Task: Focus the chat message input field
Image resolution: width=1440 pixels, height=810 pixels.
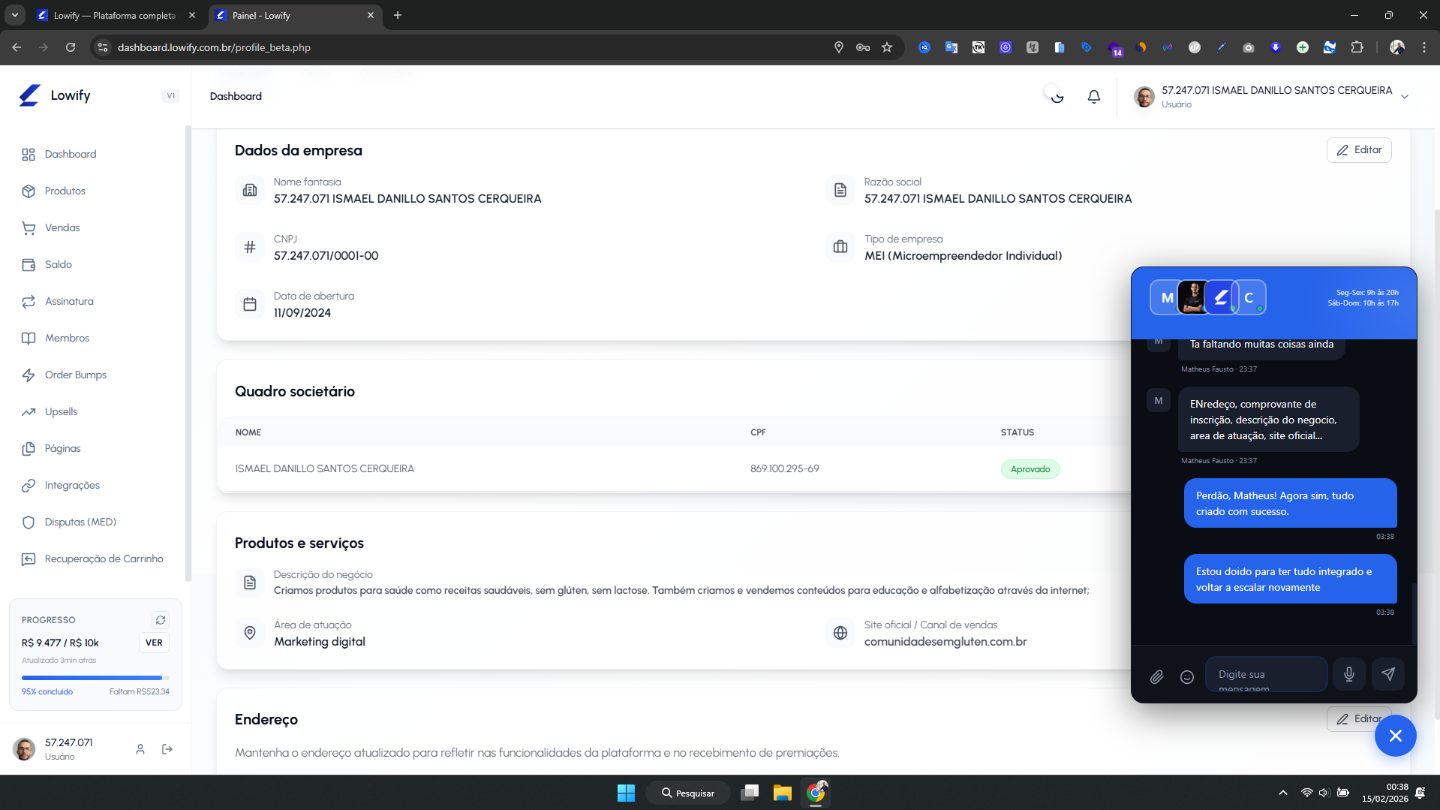Action: 1265,674
